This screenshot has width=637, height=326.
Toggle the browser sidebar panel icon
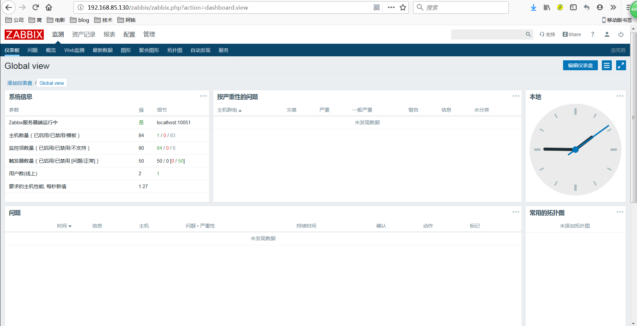[573, 7]
